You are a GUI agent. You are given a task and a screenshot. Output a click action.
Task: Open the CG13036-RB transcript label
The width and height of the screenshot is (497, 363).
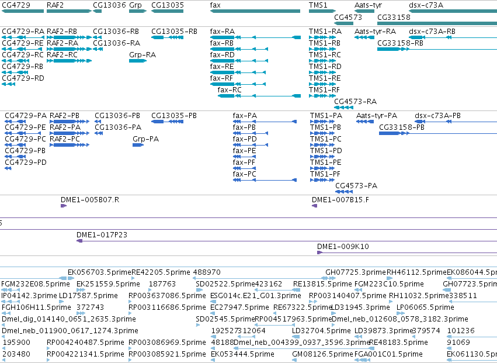tap(116, 32)
